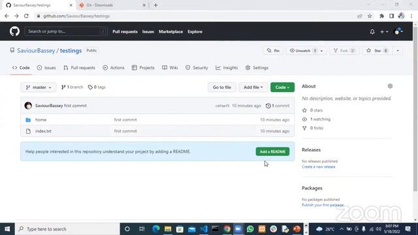Expand the Add file dropdown

tap(253, 87)
